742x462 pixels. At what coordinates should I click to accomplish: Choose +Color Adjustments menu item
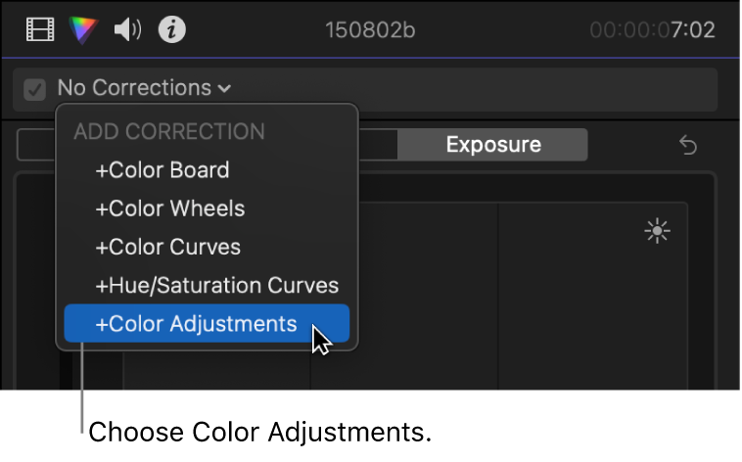point(196,324)
